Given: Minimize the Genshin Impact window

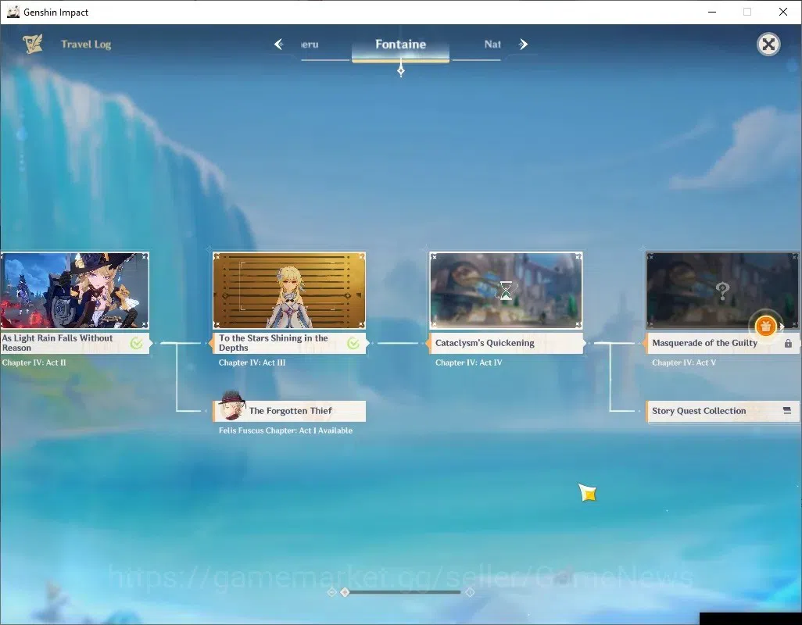Looking at the screenshot, I should [711, 12].
